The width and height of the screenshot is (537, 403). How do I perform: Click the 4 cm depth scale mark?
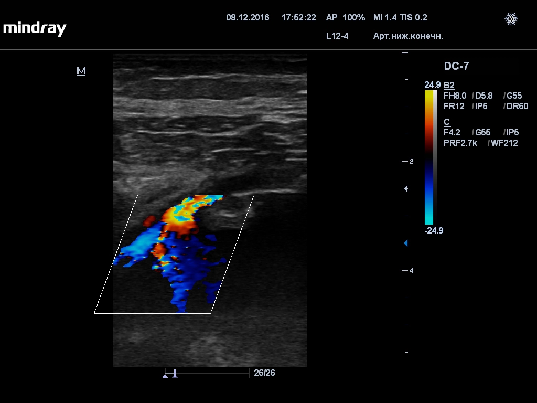pos(408,271)
